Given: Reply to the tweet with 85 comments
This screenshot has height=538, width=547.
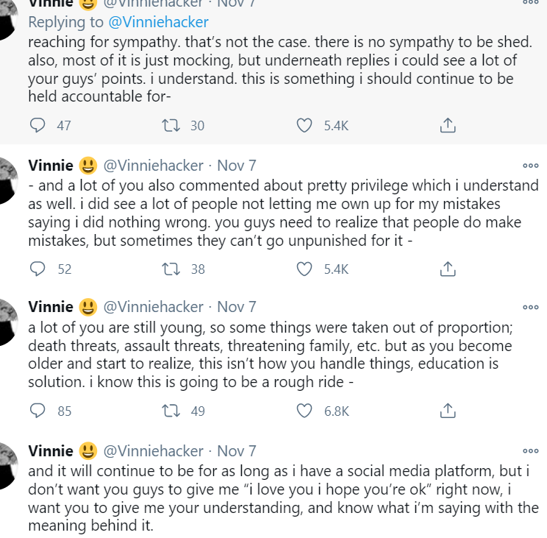Looking at the screenshot, I should (37, 411).
